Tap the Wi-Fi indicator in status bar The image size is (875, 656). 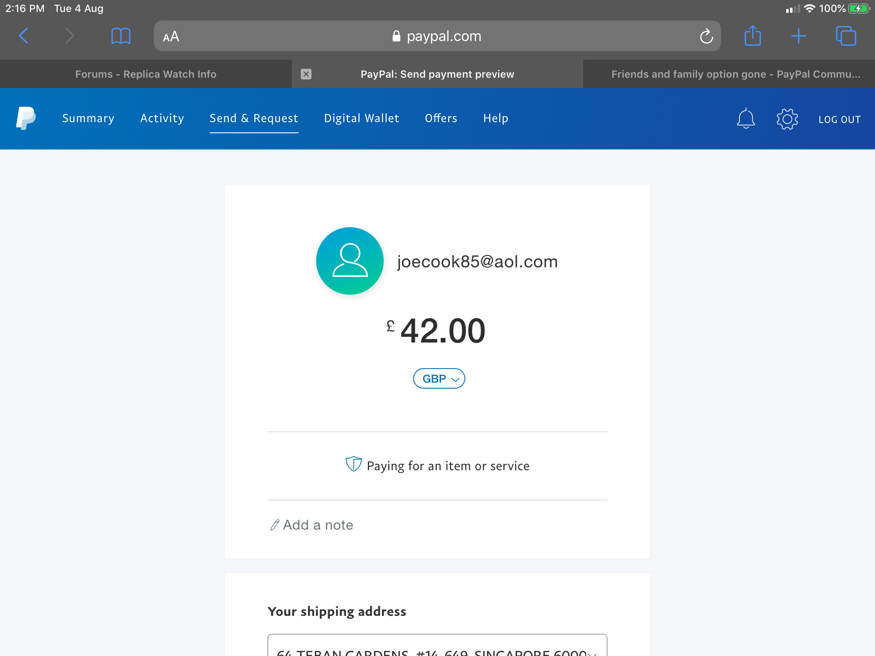[x=809, y=9]
